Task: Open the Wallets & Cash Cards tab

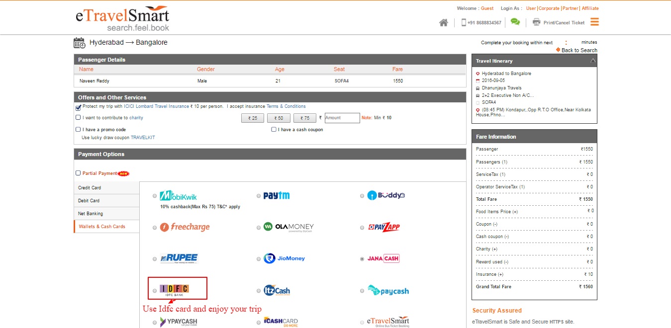Action: coord(106,227)
